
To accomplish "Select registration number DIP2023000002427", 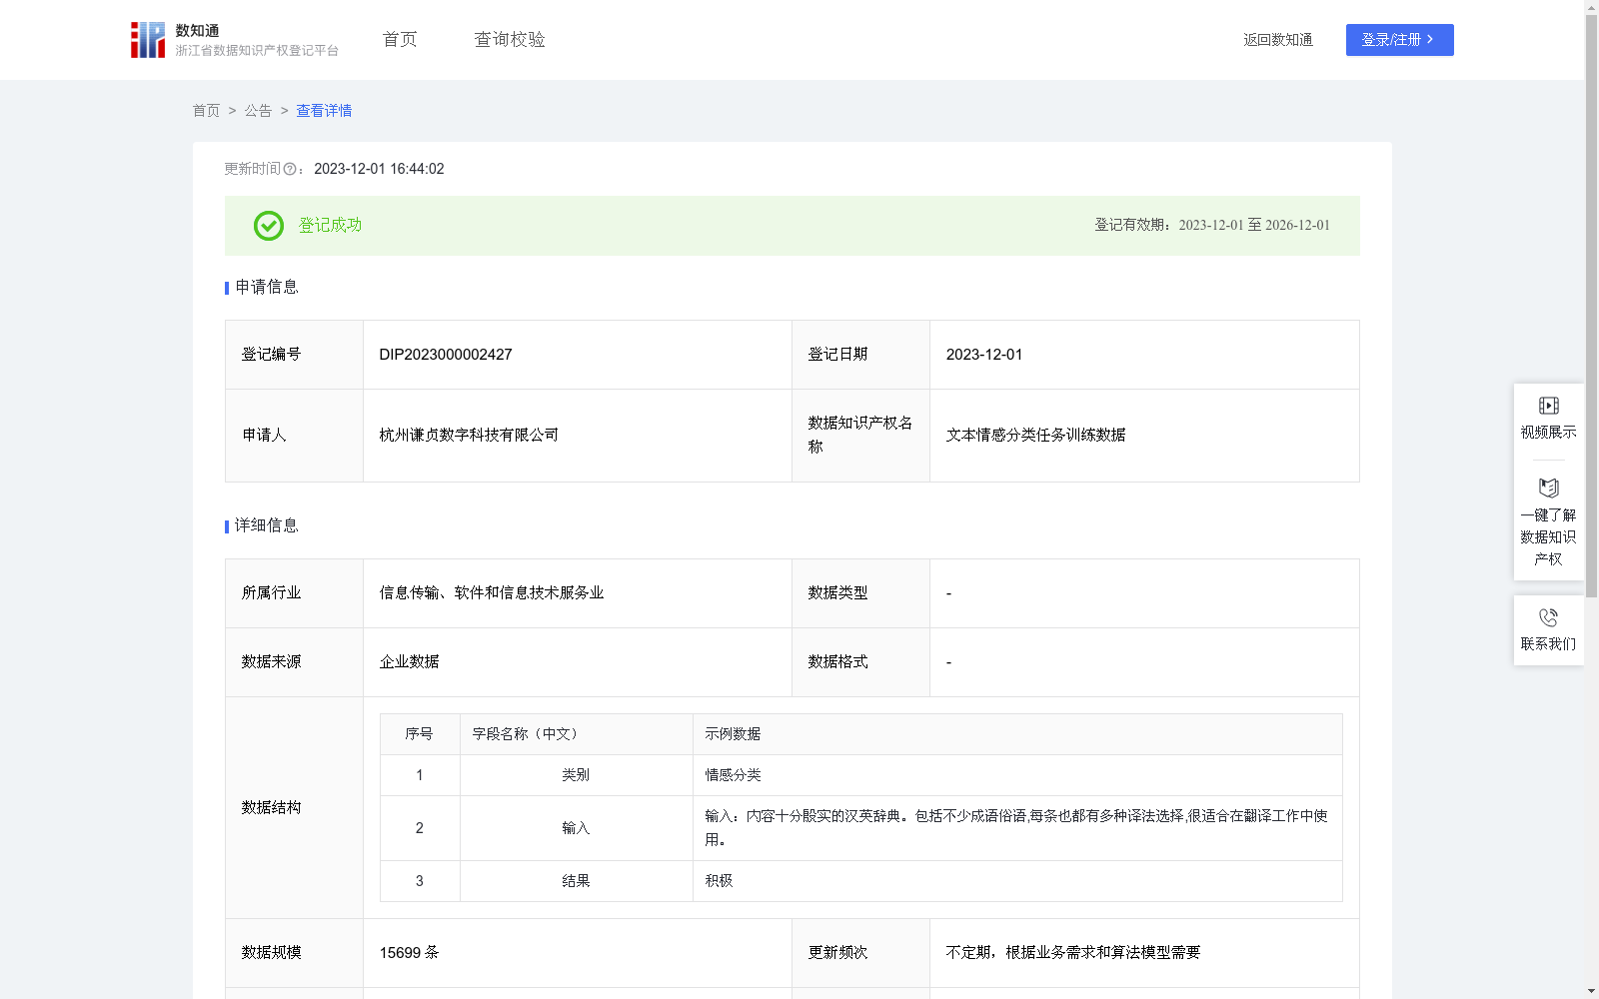I will (446, 355).
